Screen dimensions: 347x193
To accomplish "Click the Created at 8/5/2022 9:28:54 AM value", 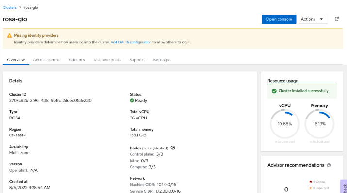I will pyautogui.click(x=30, y=188).
